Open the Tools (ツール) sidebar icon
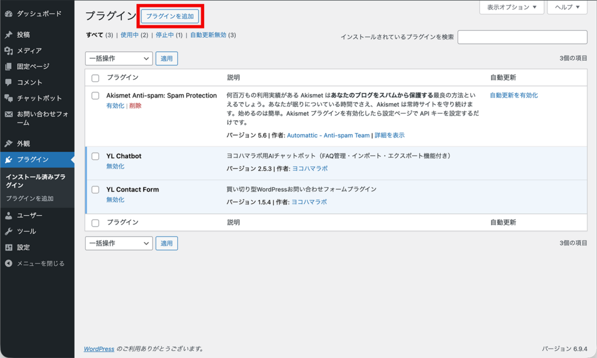This screenshot has width=597, height=358. click(8, 231)
